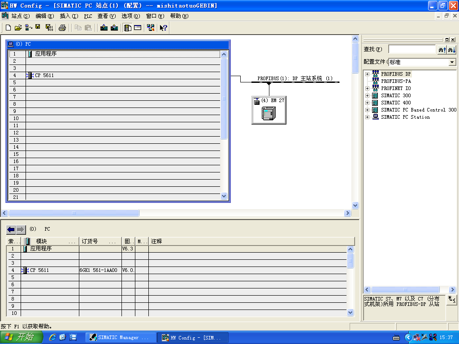
Task: Click the 模块 column header
Action: 50,241
